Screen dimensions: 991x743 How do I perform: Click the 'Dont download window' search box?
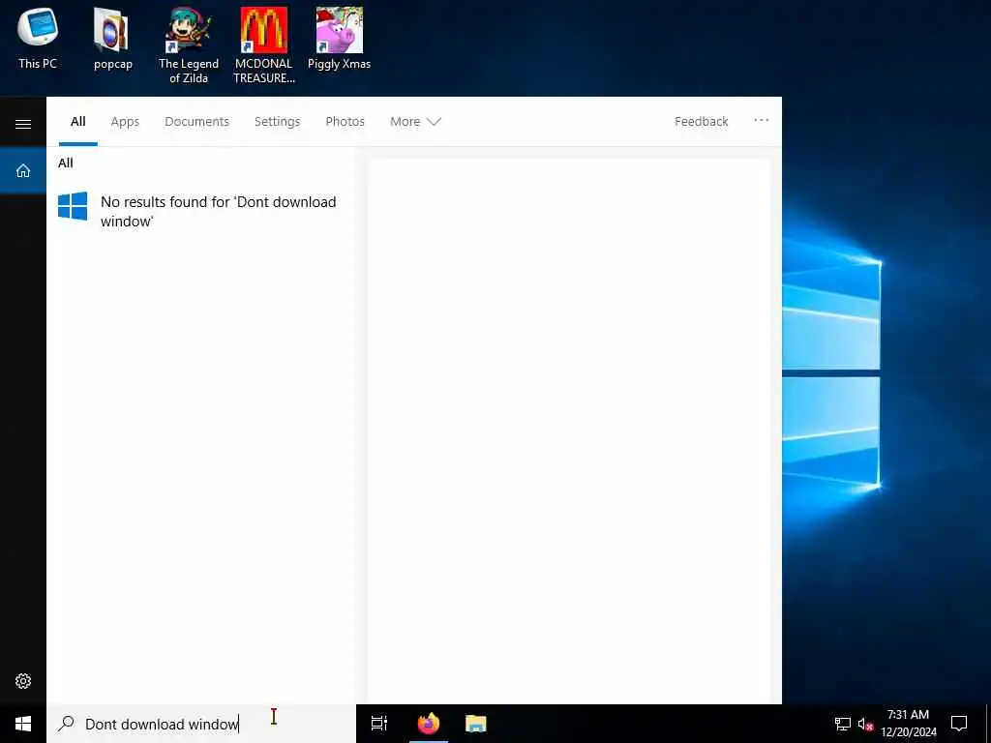[201, 724]
